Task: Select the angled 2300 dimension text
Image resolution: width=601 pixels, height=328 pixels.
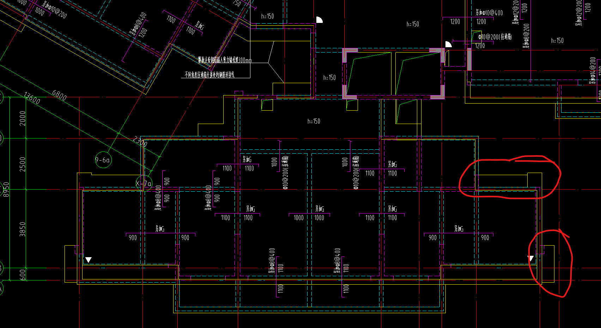Action: [140, 142]
